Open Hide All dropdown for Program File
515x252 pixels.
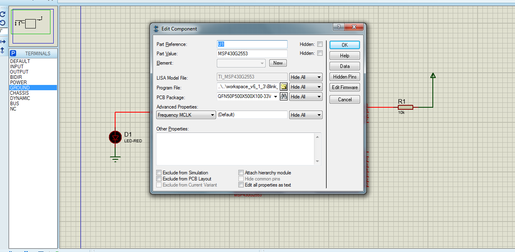coord(306,87)
